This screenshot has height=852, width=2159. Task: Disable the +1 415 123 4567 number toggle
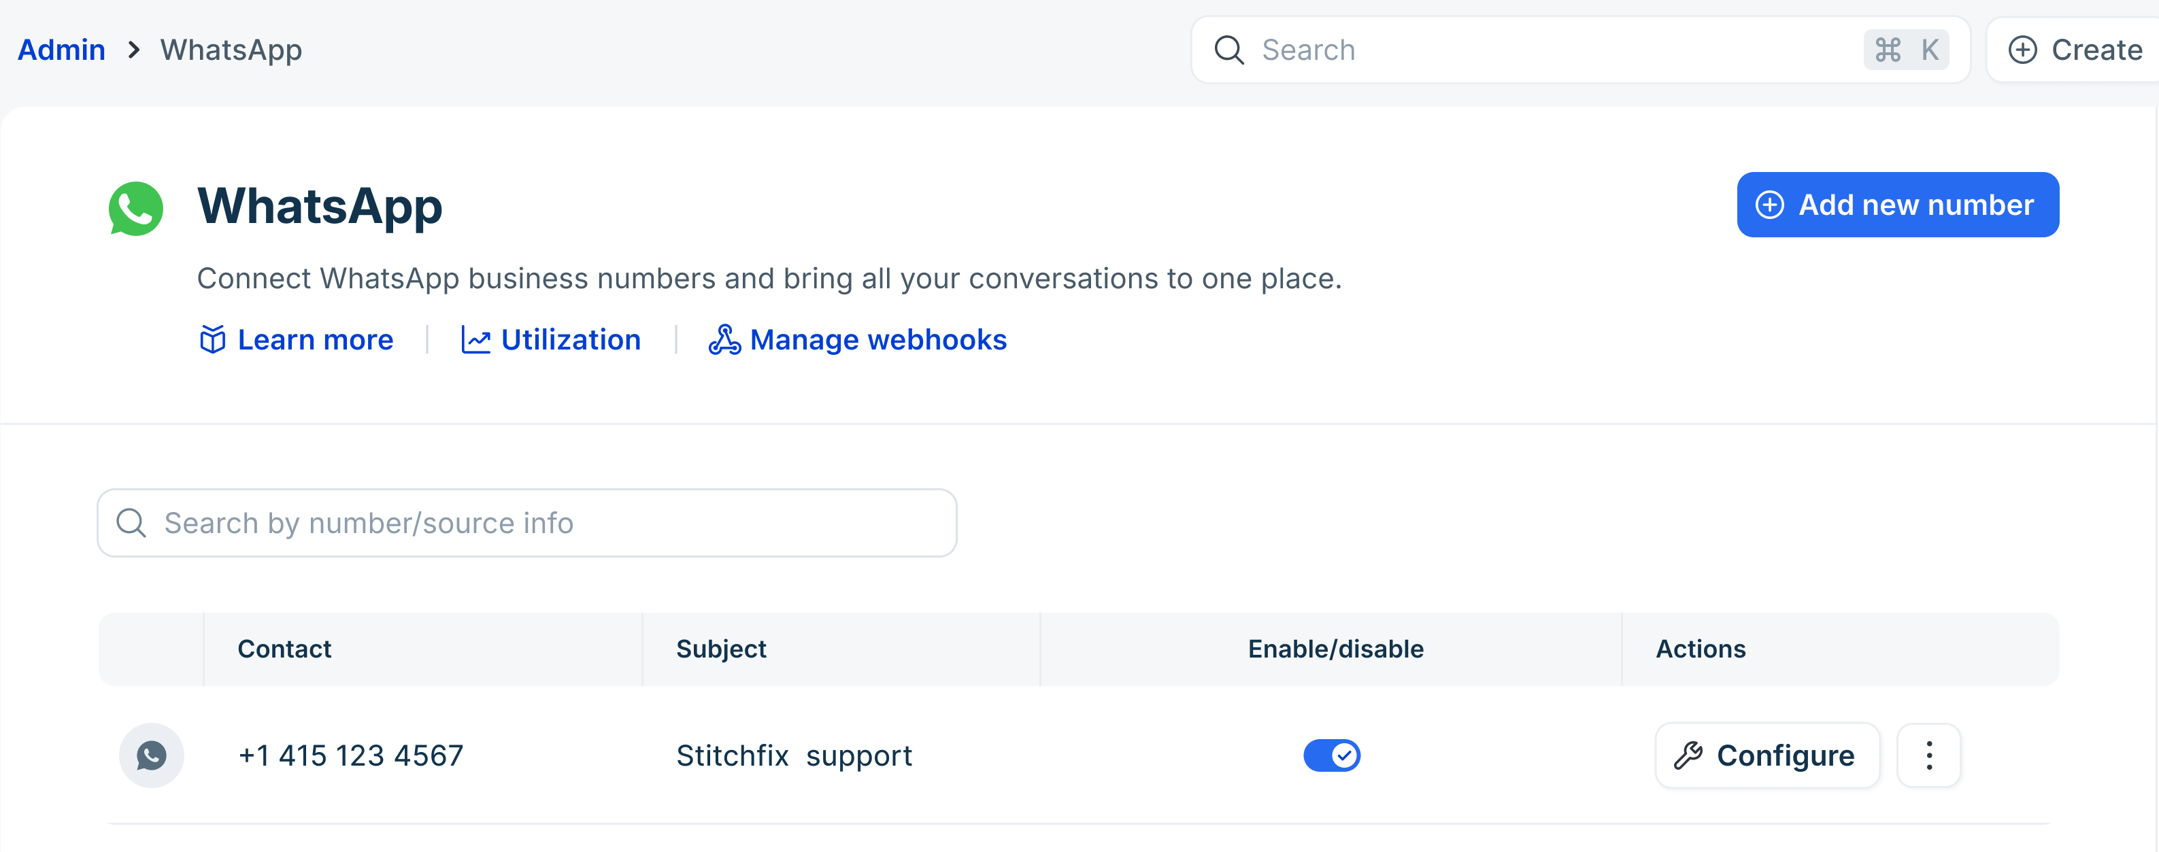pos(1331,755)
